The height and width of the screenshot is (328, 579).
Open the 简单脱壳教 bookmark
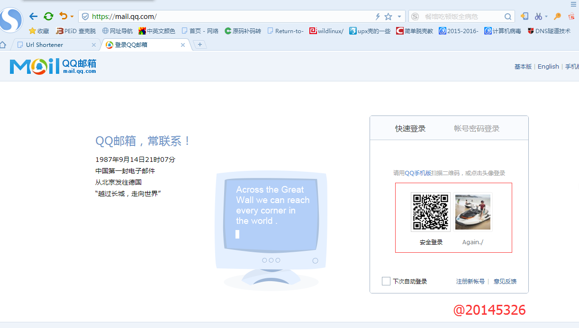click(415, 31)
